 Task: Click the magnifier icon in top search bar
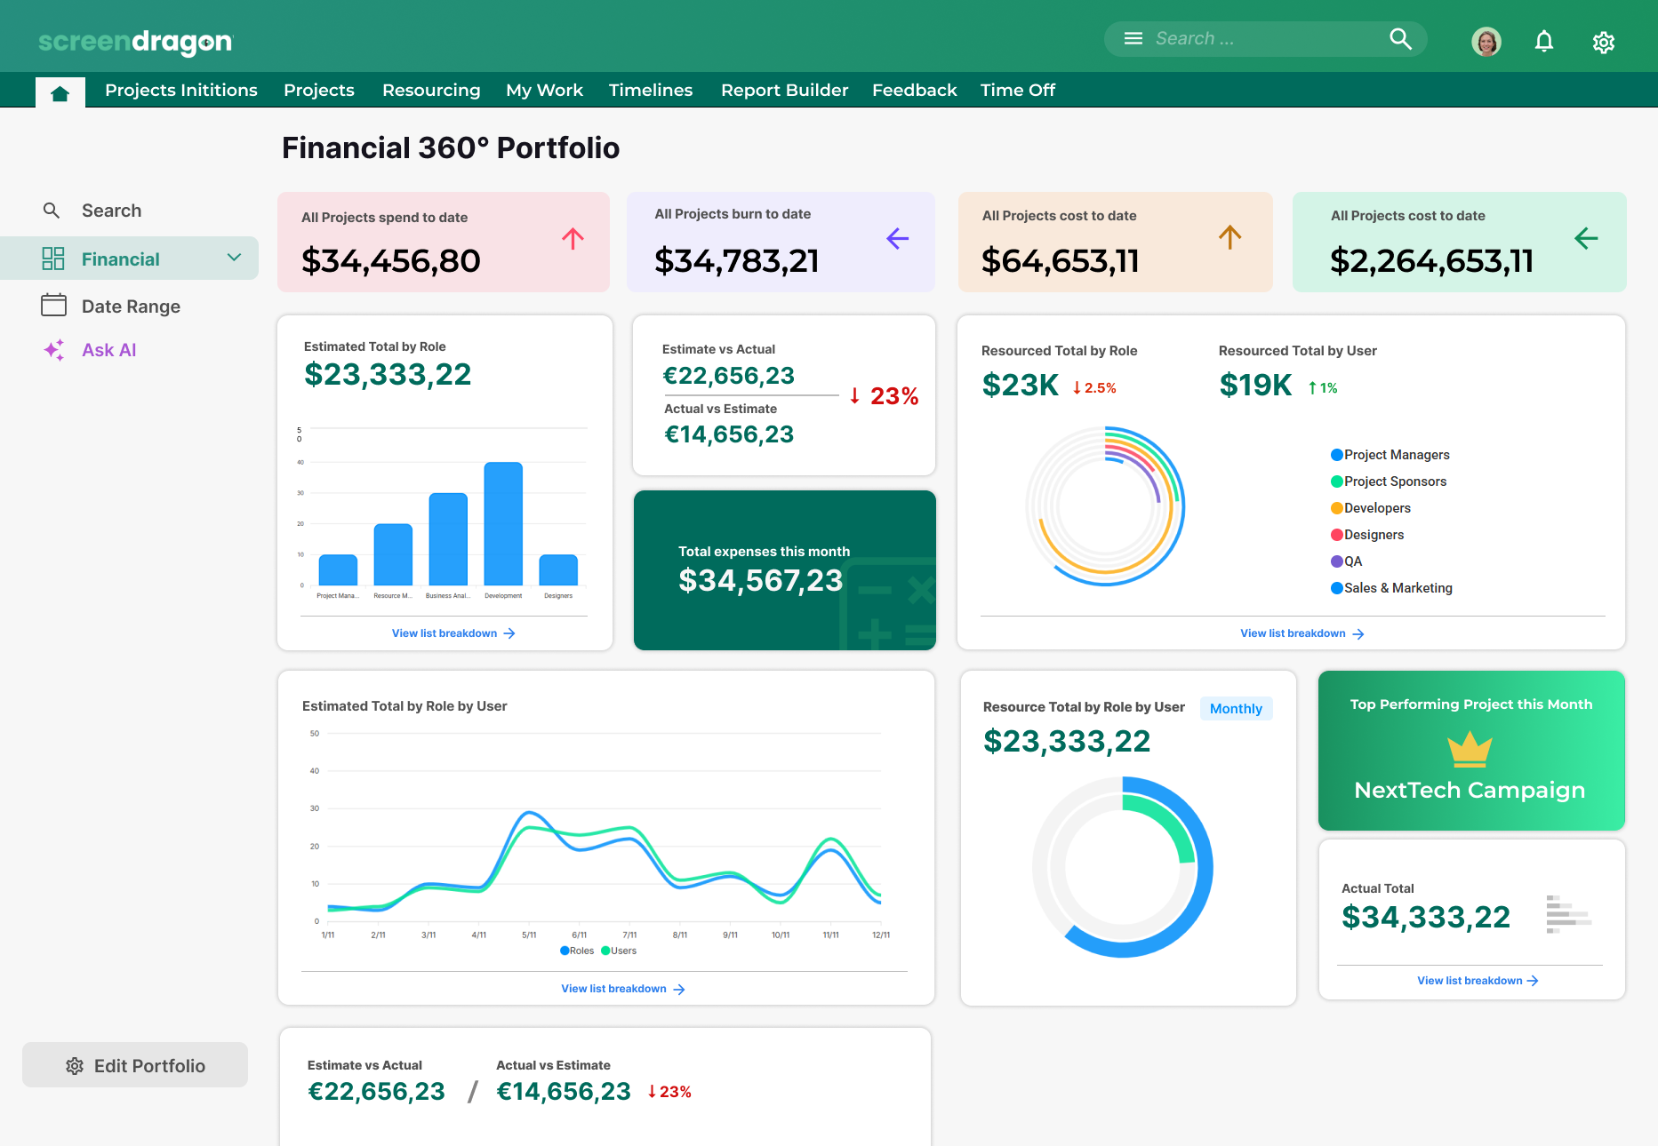[1400, 39]
